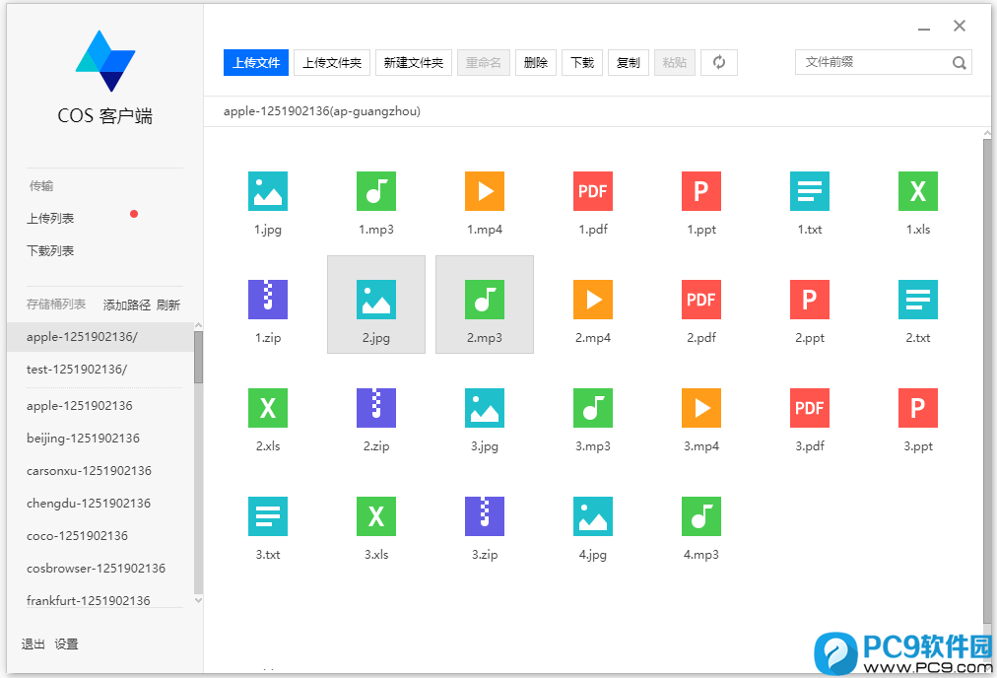The height and width of the screenshot is (678, 997).
Task: Select the 1.zip archive icon
Action: [268, 300]
